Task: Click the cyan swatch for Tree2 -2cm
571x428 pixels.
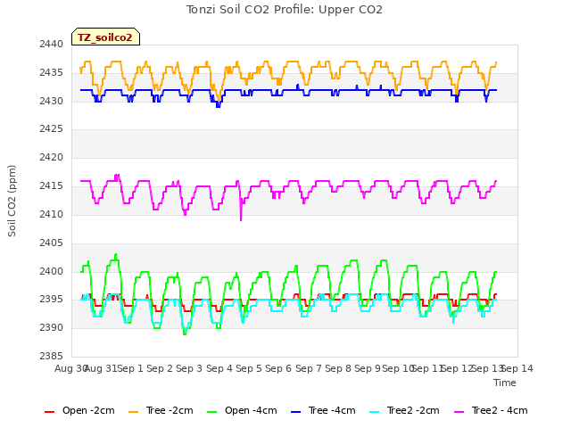Action: 375,412
